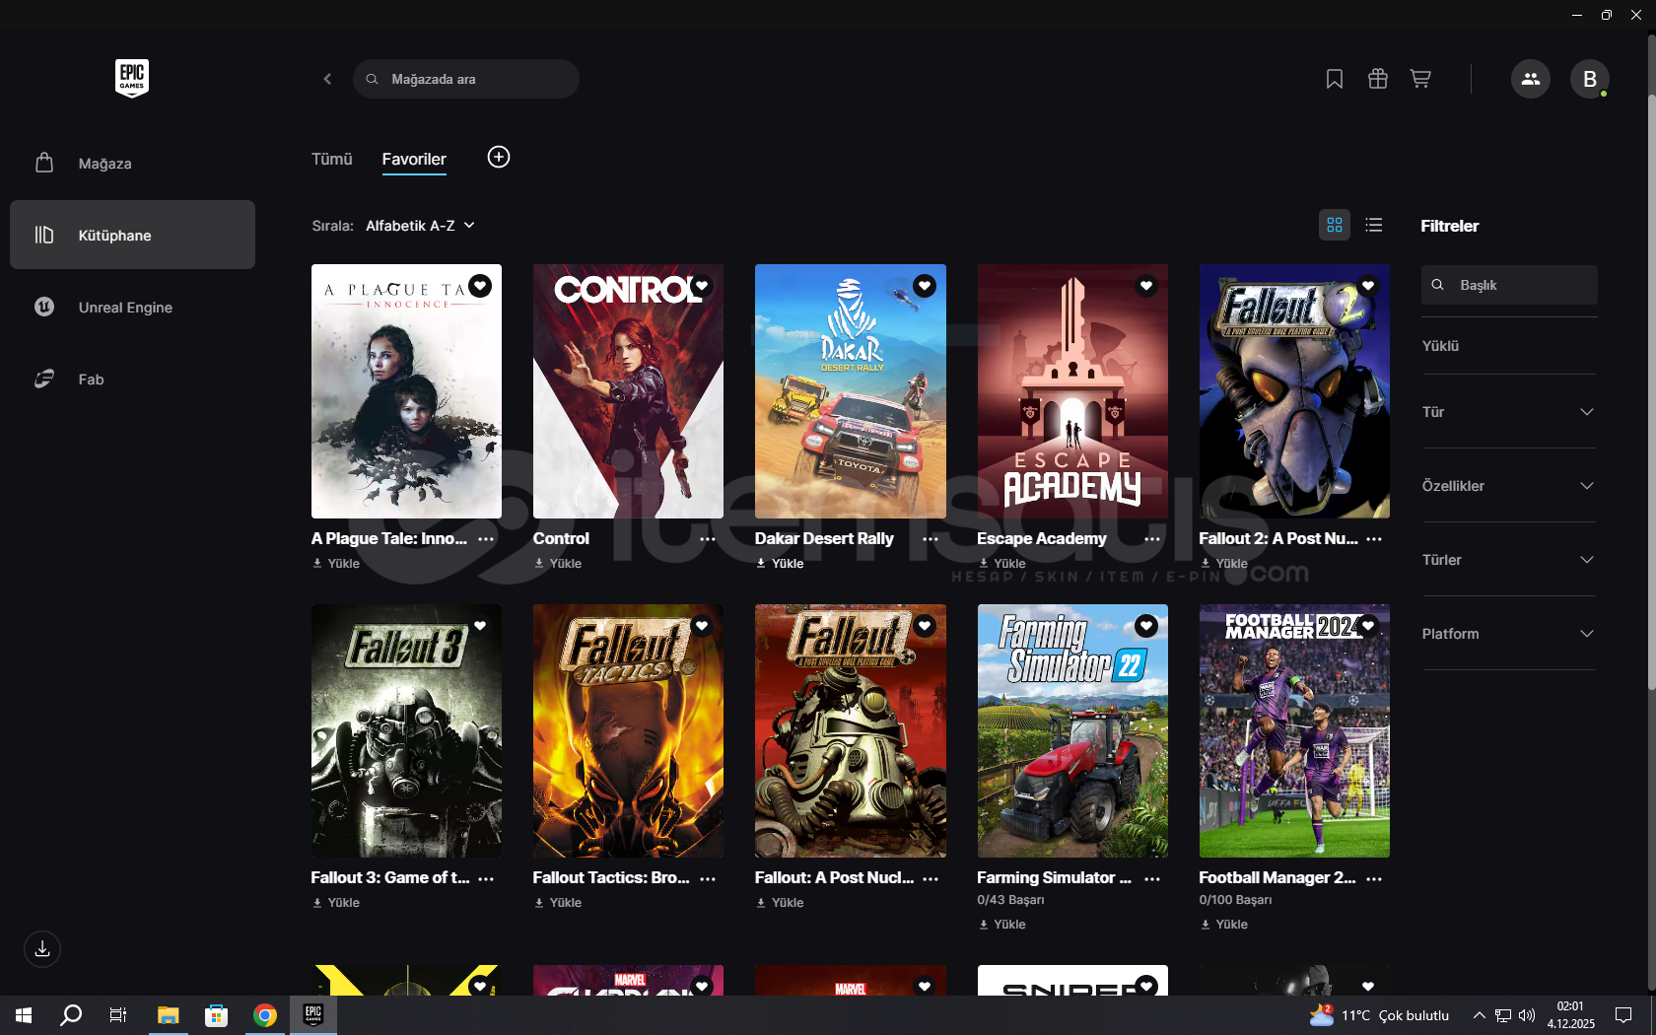Open the friends list icon
The width and height of the screenshot is (1656, 1035).
1531,79
